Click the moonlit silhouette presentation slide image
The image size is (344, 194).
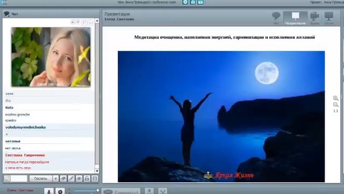pyautogui.click(x=221, y=116)
